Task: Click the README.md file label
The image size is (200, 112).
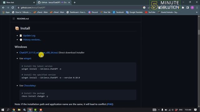Action: point(23,19)
